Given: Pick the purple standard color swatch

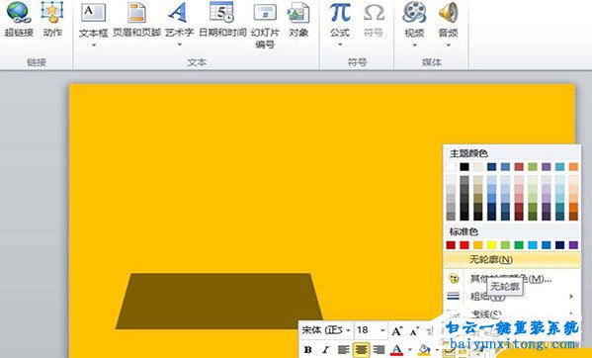Looking at the screenshot, I should pyautogui.click(x=573, y=245).
